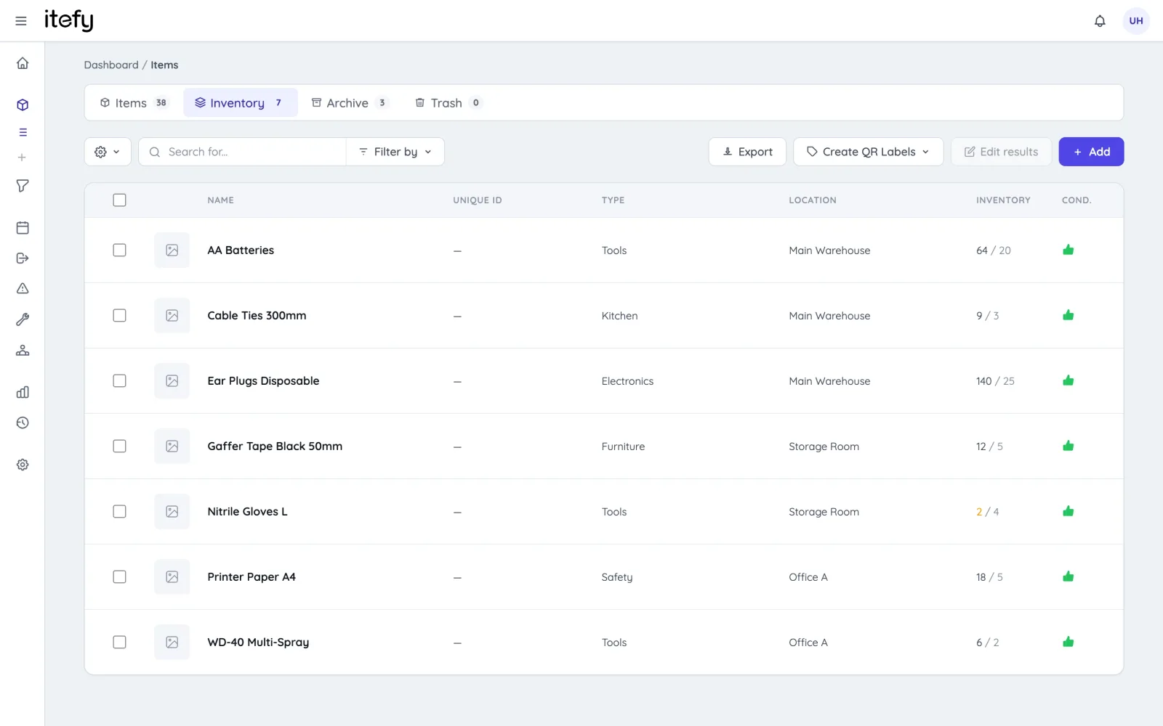
Task: Check the Nitrile Gloves L row checkbox
Action: click(x=119, y=511)
